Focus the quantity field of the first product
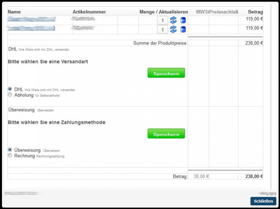The height and width of the screenshot is (209, 280). click(163, 20)
